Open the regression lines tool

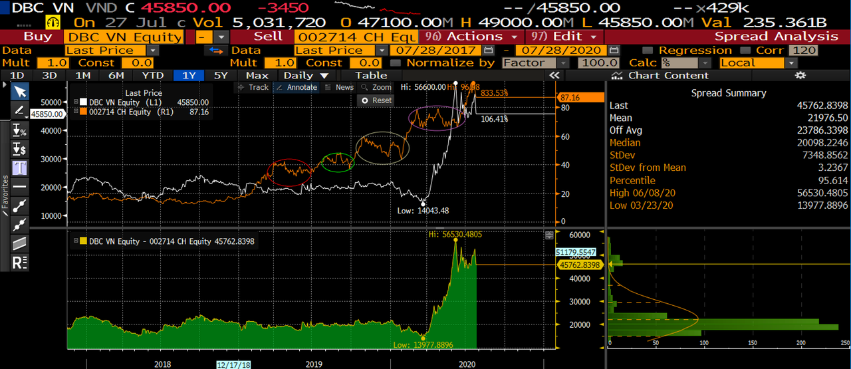(20, 262)
